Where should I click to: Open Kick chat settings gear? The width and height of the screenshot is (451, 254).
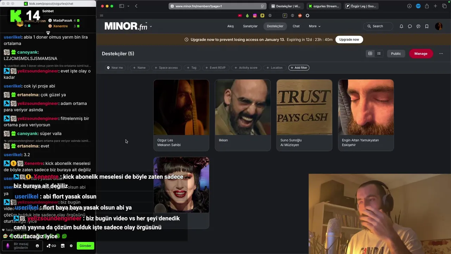pos(71,246)
